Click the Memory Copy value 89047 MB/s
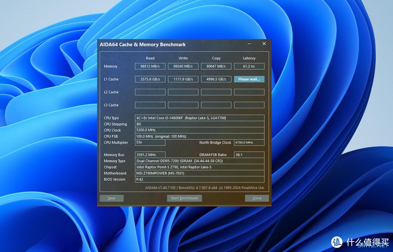393x252 pixels. 216,66
